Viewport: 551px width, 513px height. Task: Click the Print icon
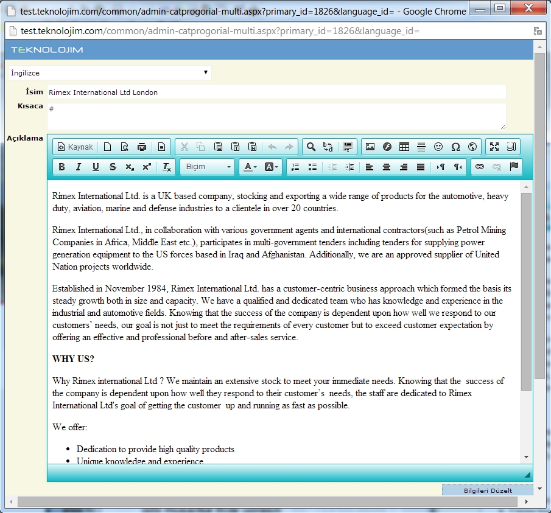(142, 147)
